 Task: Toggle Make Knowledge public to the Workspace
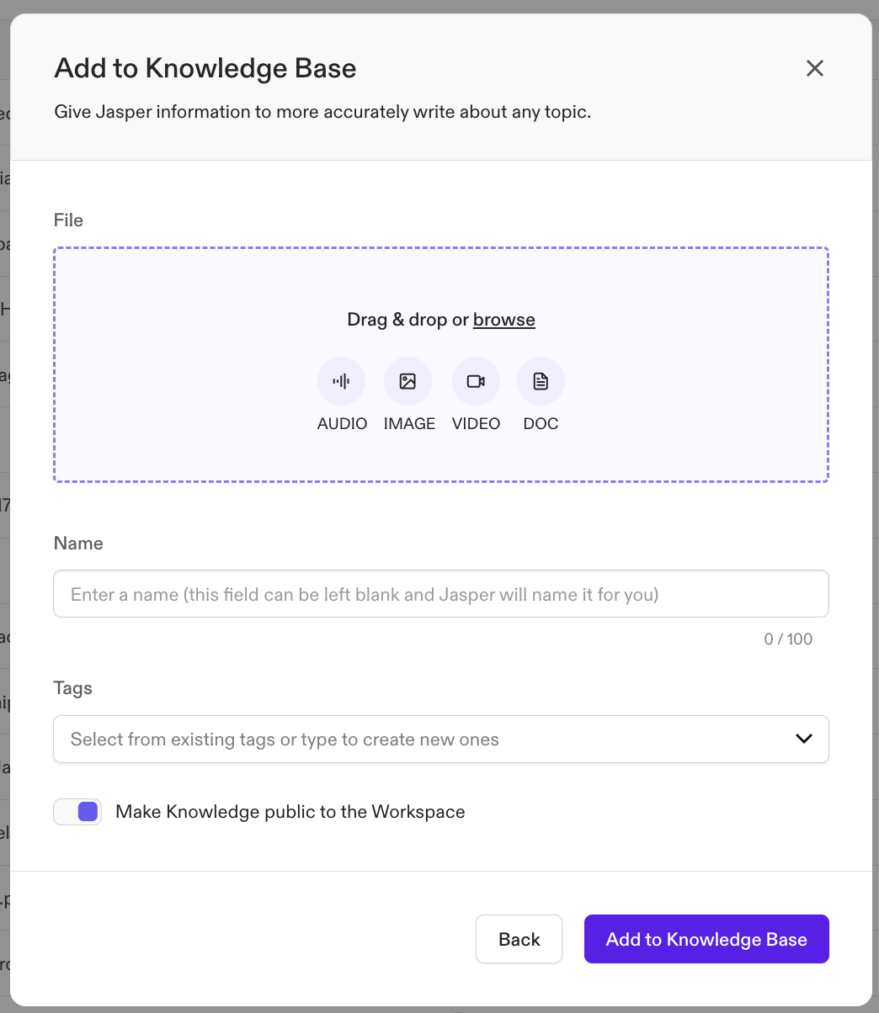coord(77,812)
